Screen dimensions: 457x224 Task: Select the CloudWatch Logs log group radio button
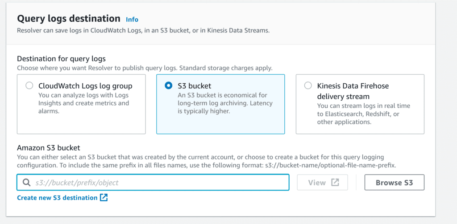pos(29,86)
